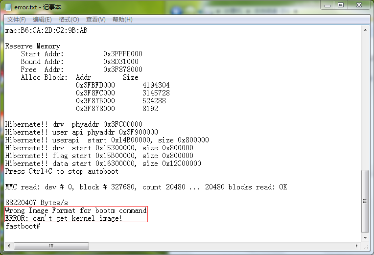Click the 'data start 0x16300000' line
This screenshot has width=374, height=255.
pos(103,163)
